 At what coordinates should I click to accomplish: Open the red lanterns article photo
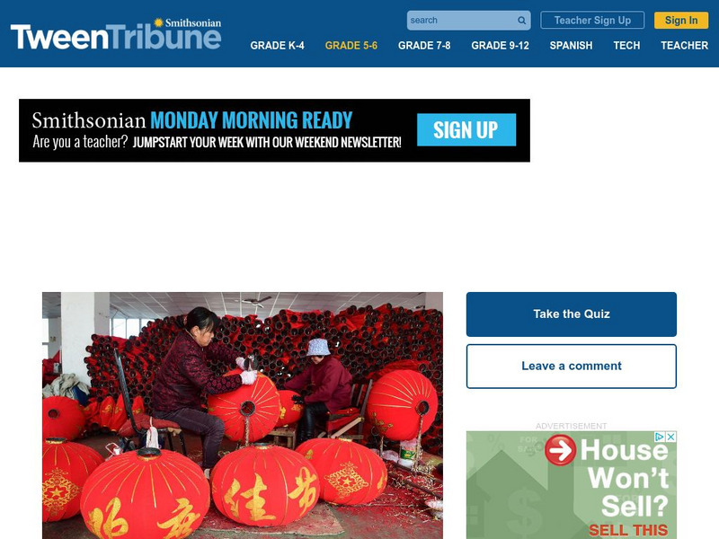[243, 415]
